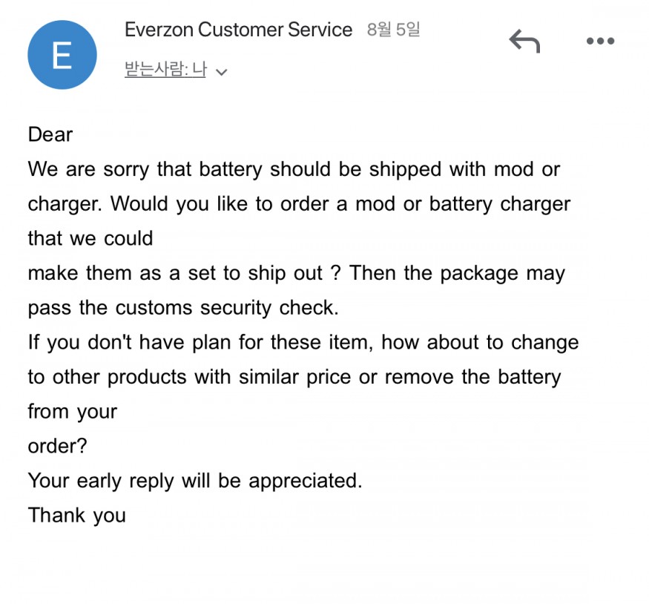Click Your early reply will be appreciated
Screen dimensions: 649x604
click(195, 480)
